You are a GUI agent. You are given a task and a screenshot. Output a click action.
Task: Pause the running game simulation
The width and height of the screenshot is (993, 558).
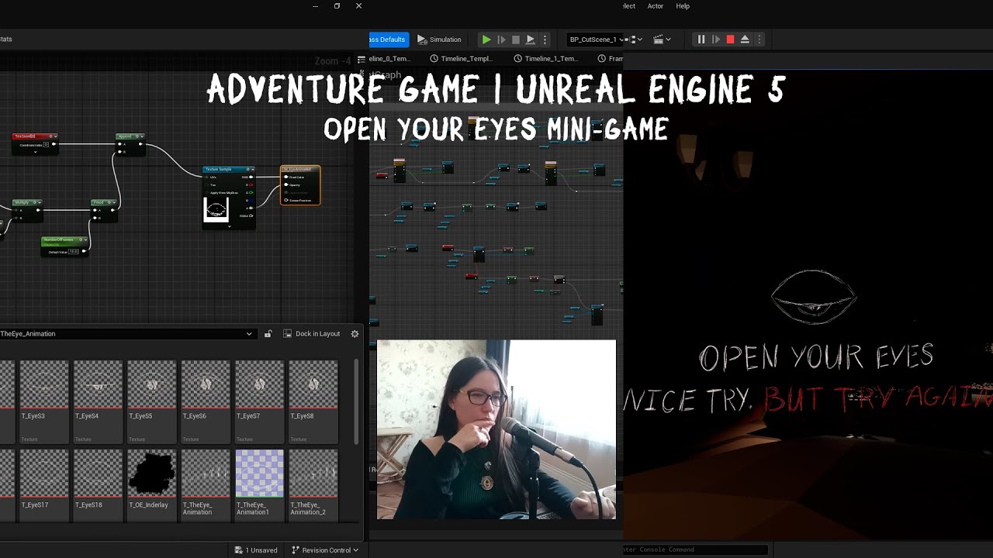point(701,40)
